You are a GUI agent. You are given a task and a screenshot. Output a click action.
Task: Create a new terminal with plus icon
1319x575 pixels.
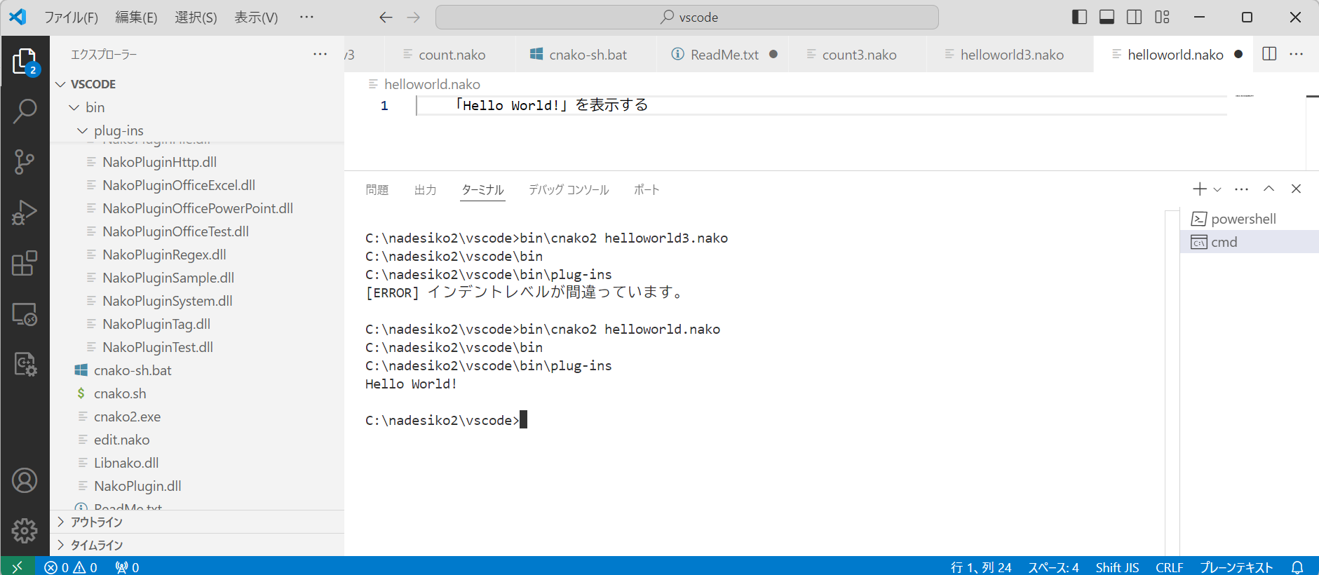[x=1200, y=189]
